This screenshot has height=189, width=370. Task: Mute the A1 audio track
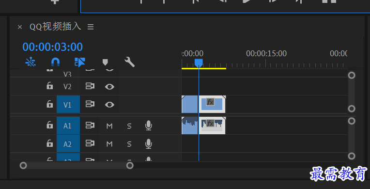(x=109, y=126)
